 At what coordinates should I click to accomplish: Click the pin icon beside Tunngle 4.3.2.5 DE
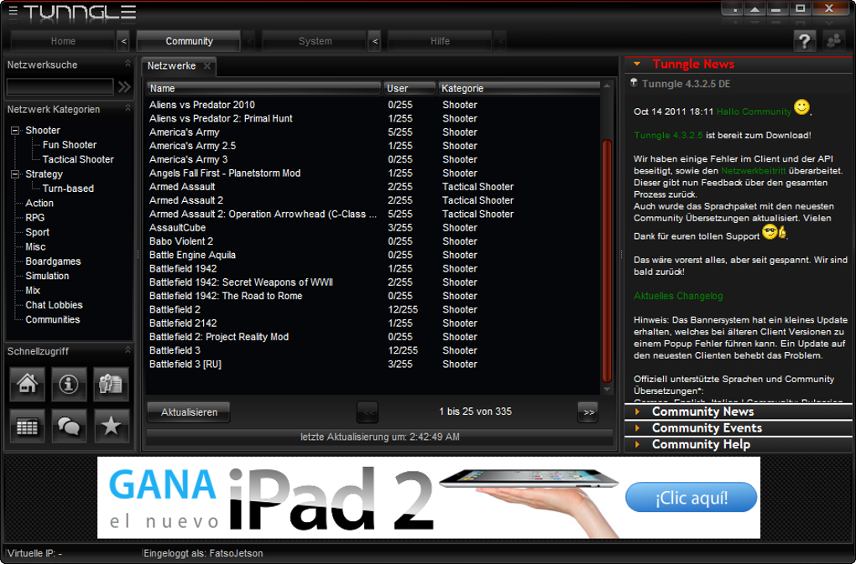[x=634, y=83]
